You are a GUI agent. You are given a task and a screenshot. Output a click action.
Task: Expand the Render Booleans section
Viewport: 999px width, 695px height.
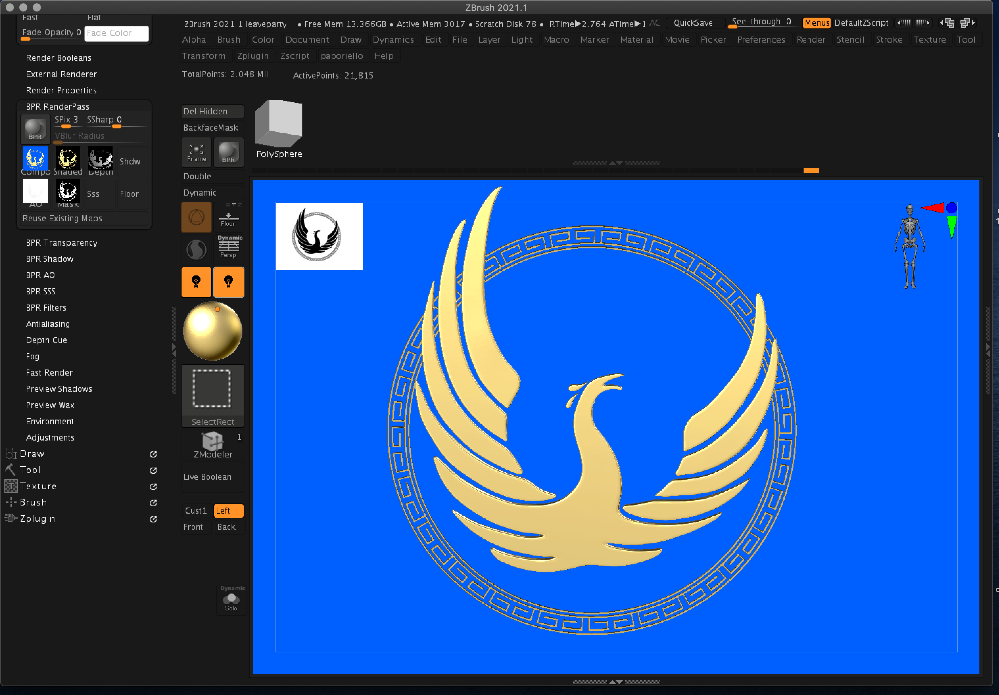coord(59,58)
